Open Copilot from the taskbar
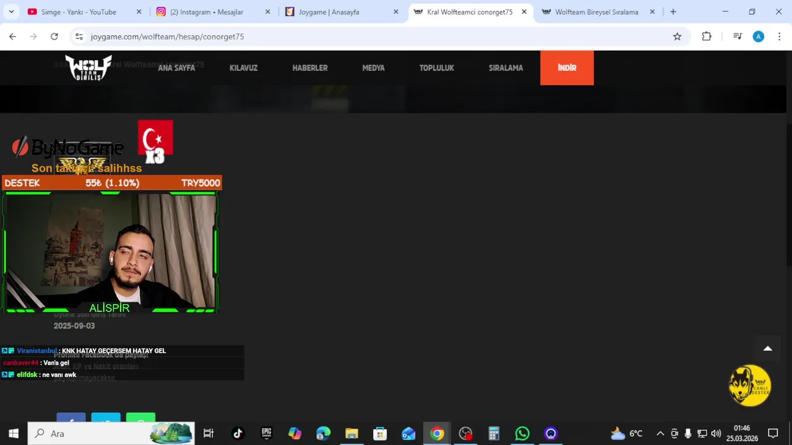Screen dimensions: 792x445 295,433
